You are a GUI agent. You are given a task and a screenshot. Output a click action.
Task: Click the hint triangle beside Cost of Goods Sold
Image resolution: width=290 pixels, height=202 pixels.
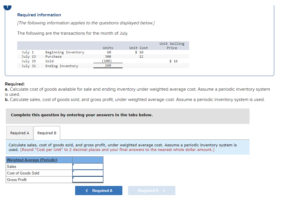pos(74,171)
